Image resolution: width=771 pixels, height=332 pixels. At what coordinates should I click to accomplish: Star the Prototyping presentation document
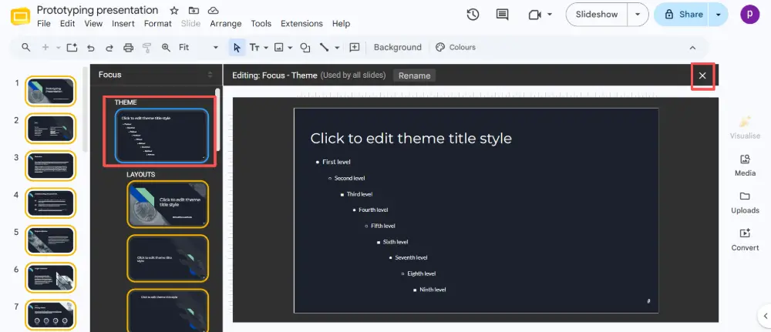pos(174,10)
